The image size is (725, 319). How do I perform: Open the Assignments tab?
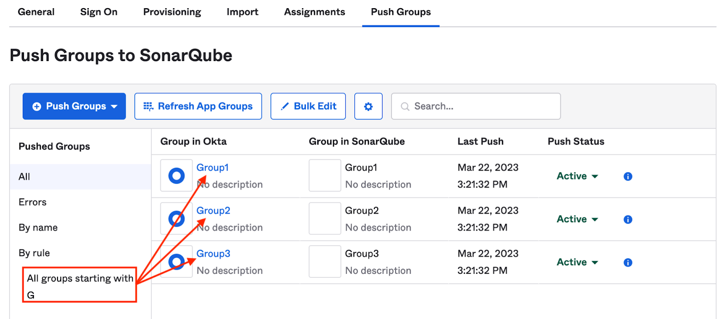point(314,12)
